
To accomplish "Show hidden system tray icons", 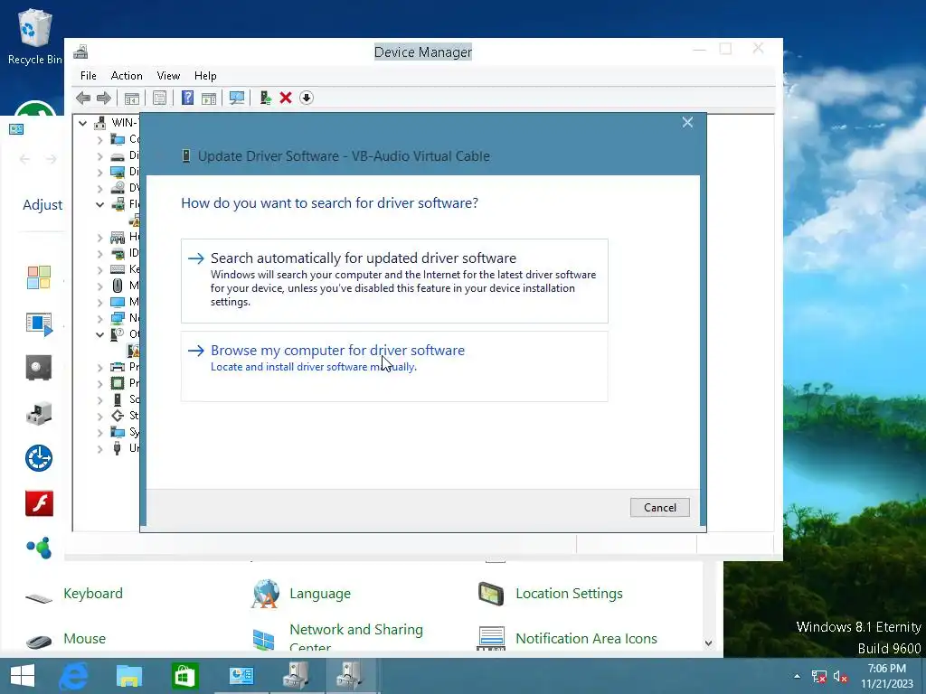I will tap(797, 677).
